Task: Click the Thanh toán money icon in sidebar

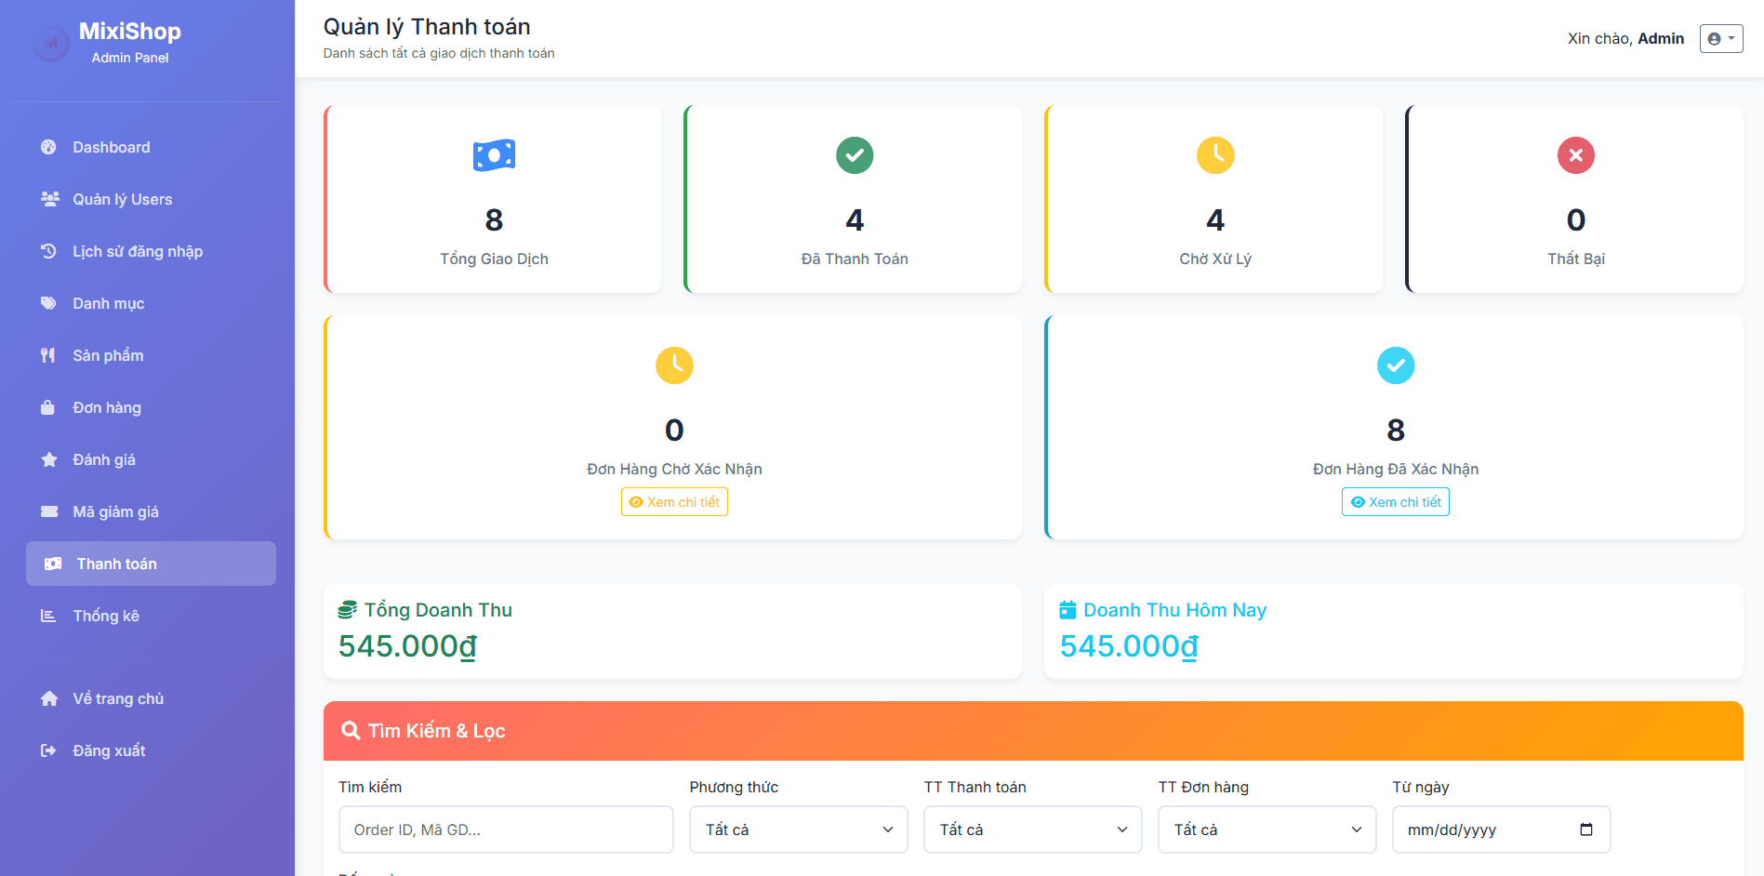Action: point(53,564)
